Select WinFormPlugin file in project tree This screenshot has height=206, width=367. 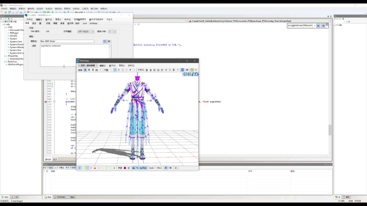[x=16, y=64]
